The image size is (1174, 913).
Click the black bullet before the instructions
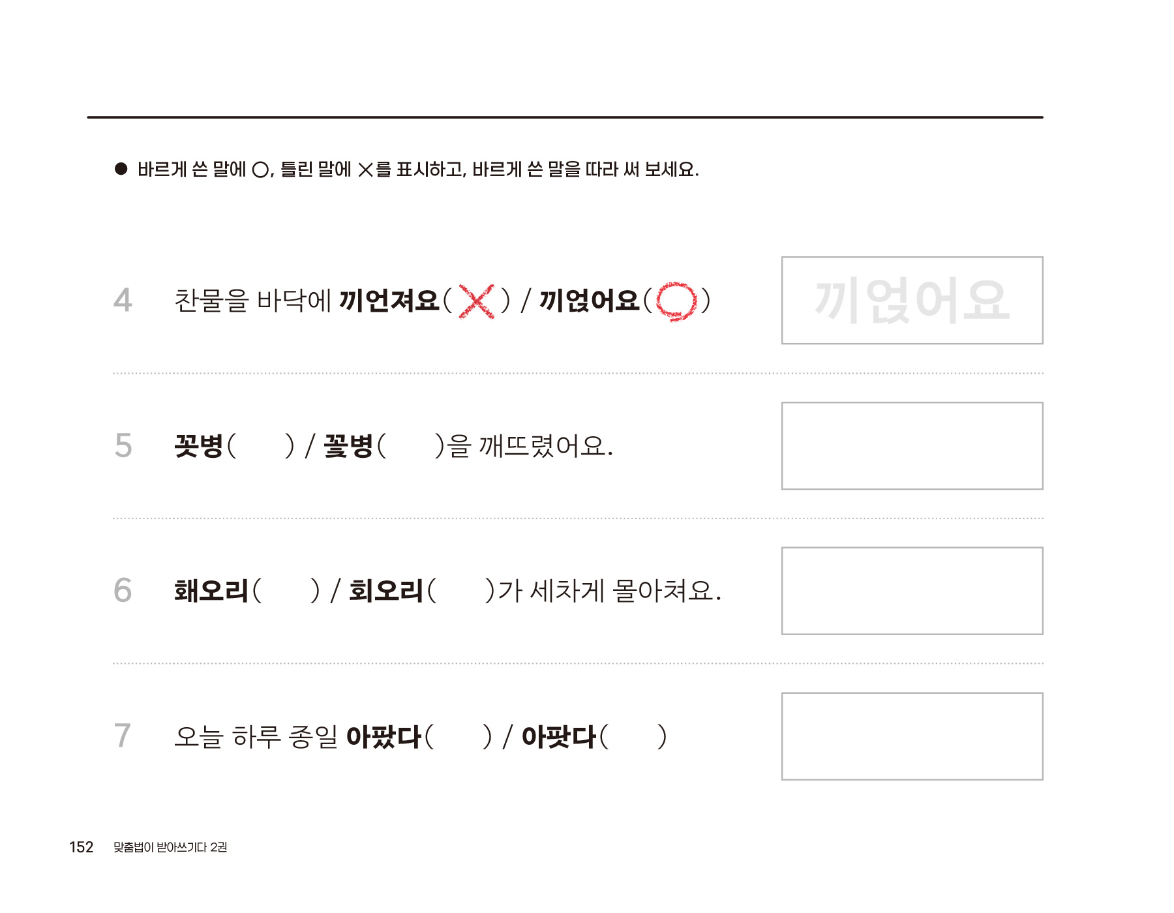121,169
